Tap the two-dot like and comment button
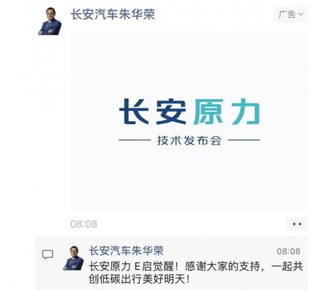Viewport: 313px width, 290px height. [297, 224]
